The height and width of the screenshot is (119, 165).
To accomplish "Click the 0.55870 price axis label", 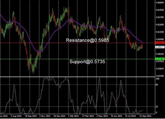I will (160, 69).
